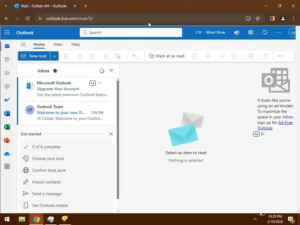Viewport: 300px width, 225px height.
Task: Click the Sweep broom toolbar icon
Action: 106,56
